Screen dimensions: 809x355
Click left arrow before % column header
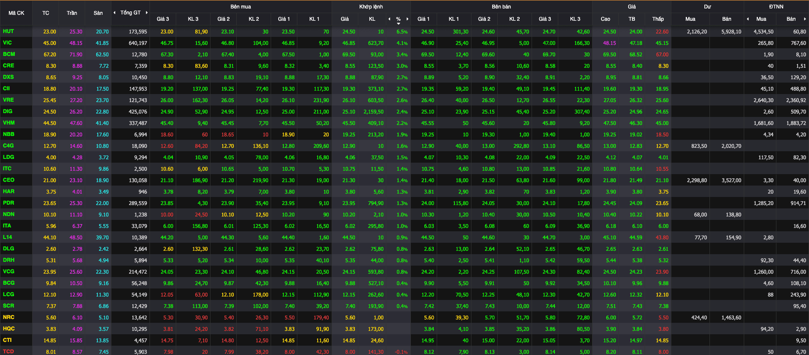(x=390, y=19)
